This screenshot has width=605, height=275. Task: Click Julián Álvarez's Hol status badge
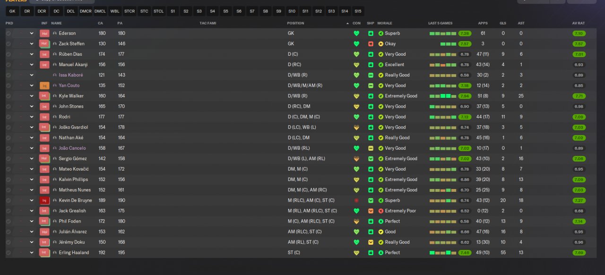point(44,232)
